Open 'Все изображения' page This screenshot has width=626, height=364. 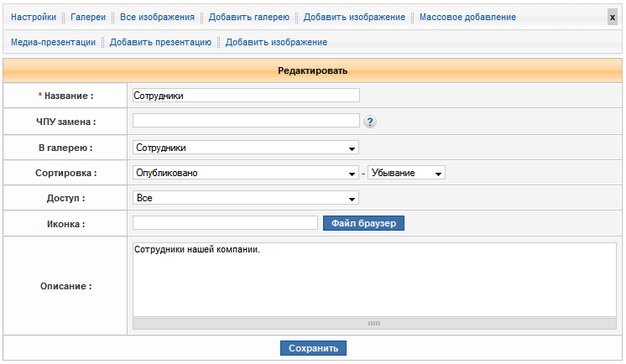tap(157, 17)
